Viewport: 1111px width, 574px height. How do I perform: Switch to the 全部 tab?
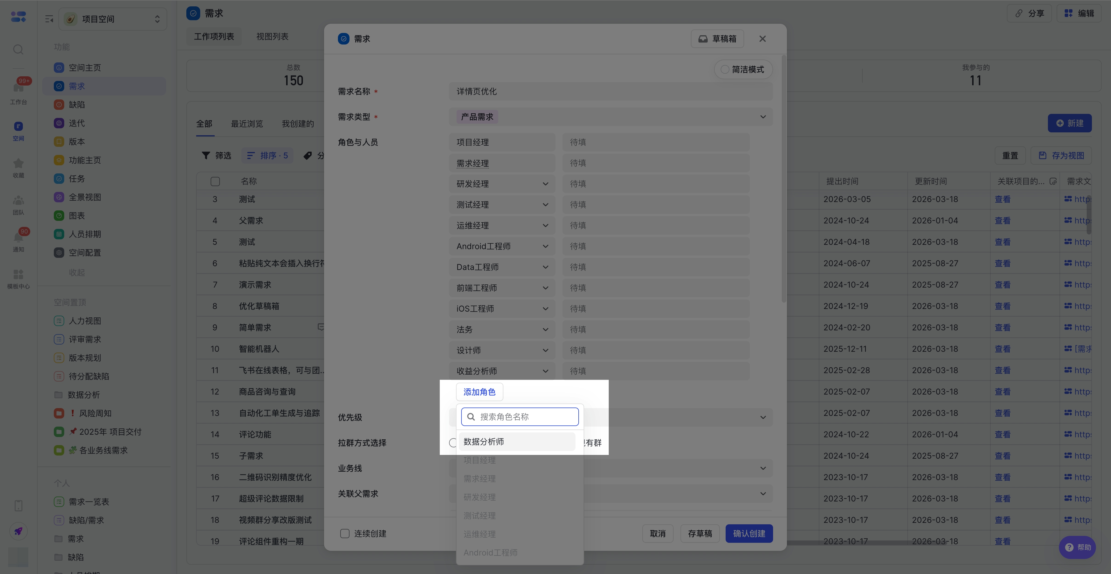pyautogui.click(x=205, y=124)
